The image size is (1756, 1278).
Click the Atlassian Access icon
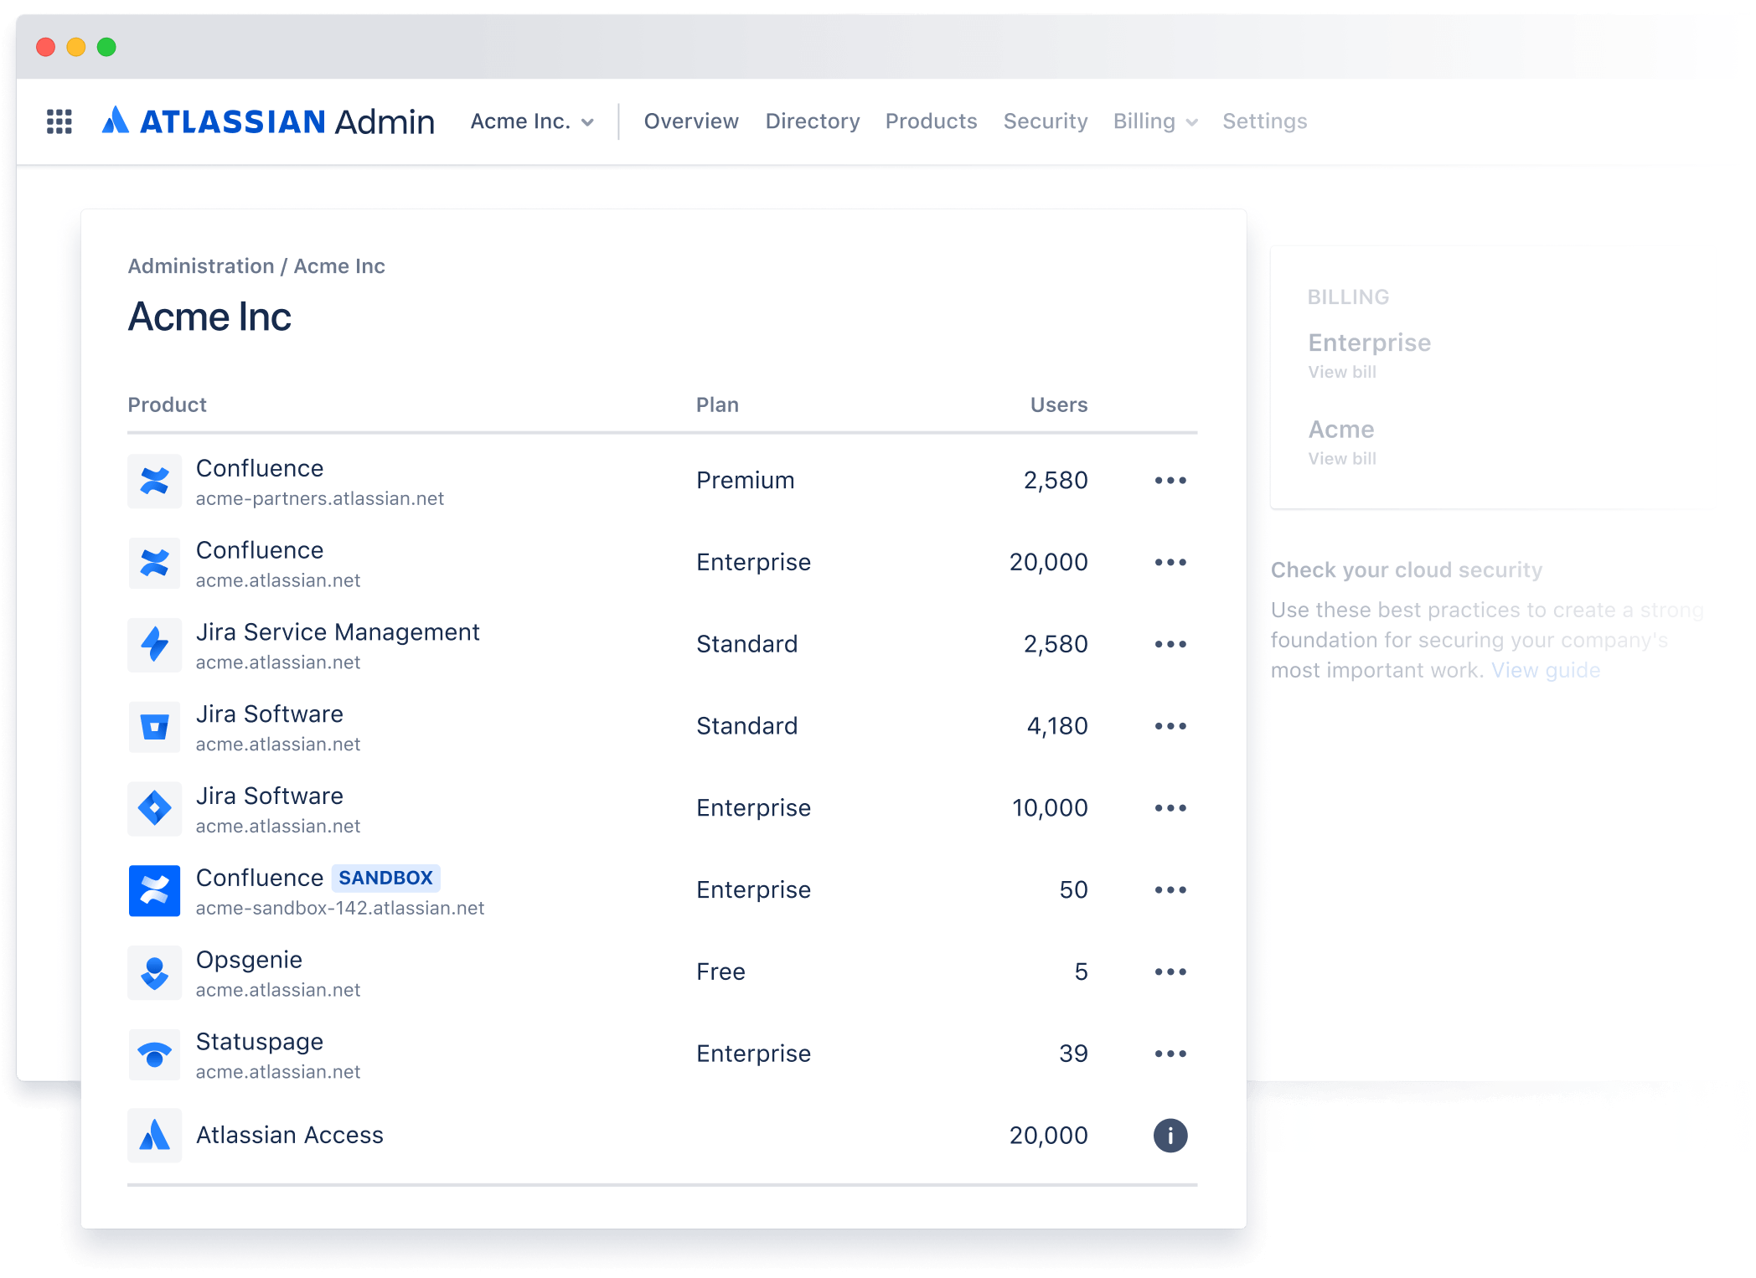pos(154,1136)
